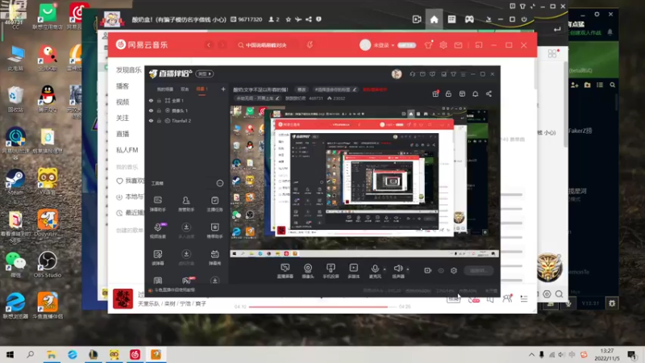Image resolution: width=645 pixels, height=363 pixels.
Task: Toggle the open-lock icon in the streaming header
Action: tap(448, 94)
